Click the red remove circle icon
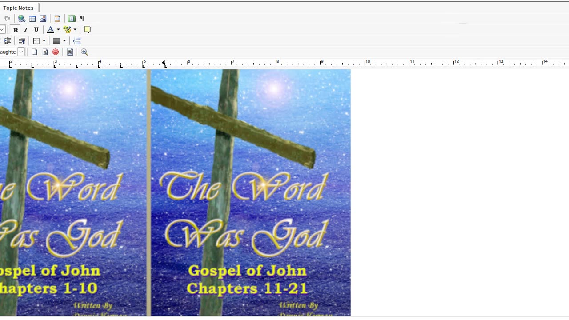 pos(56,52)
